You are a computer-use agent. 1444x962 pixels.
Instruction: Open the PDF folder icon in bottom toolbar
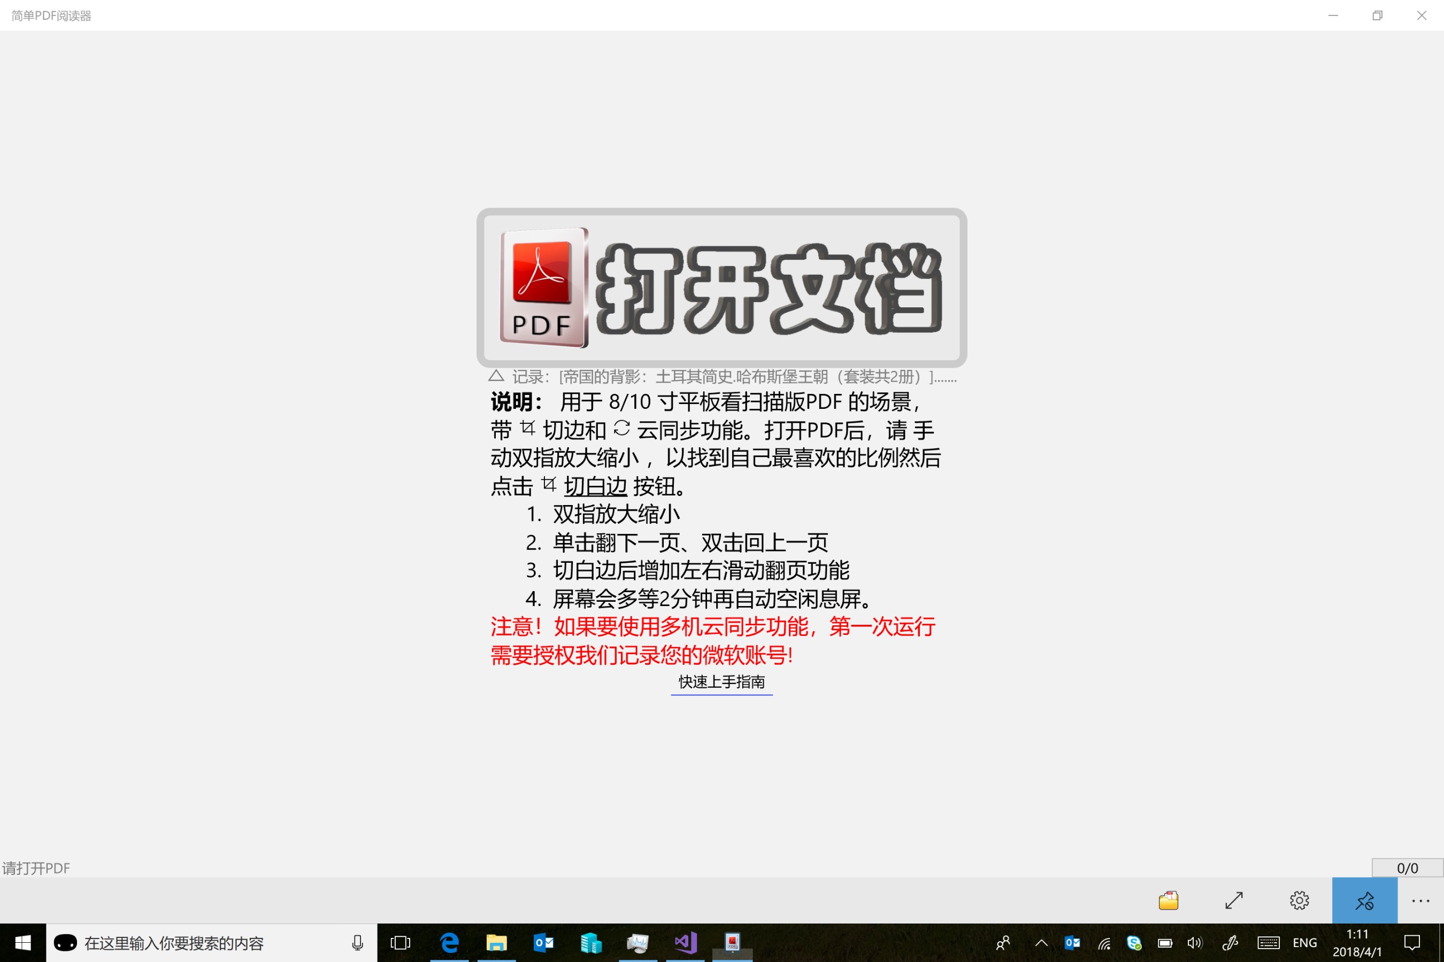1169,901
